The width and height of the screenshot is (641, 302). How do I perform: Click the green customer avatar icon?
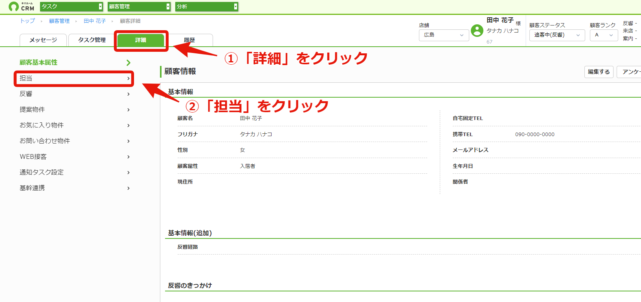pos(477,31)
